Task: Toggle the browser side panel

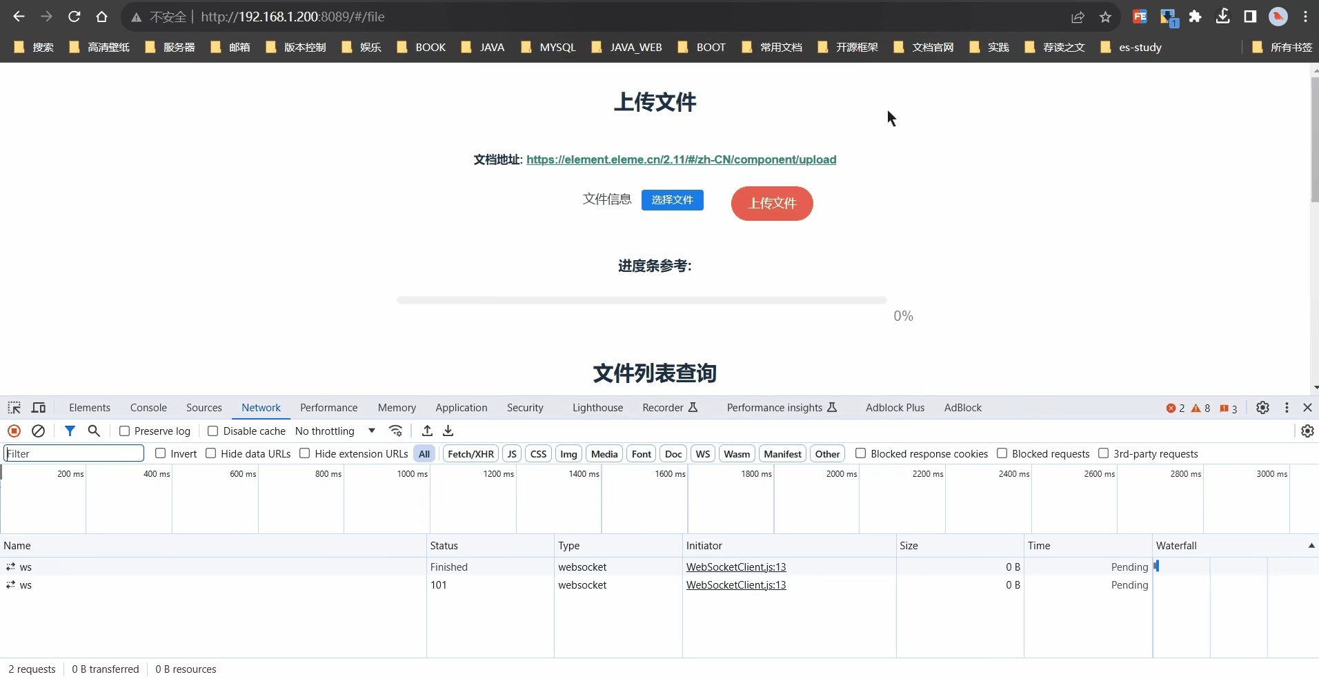Action: point(1250,17)
